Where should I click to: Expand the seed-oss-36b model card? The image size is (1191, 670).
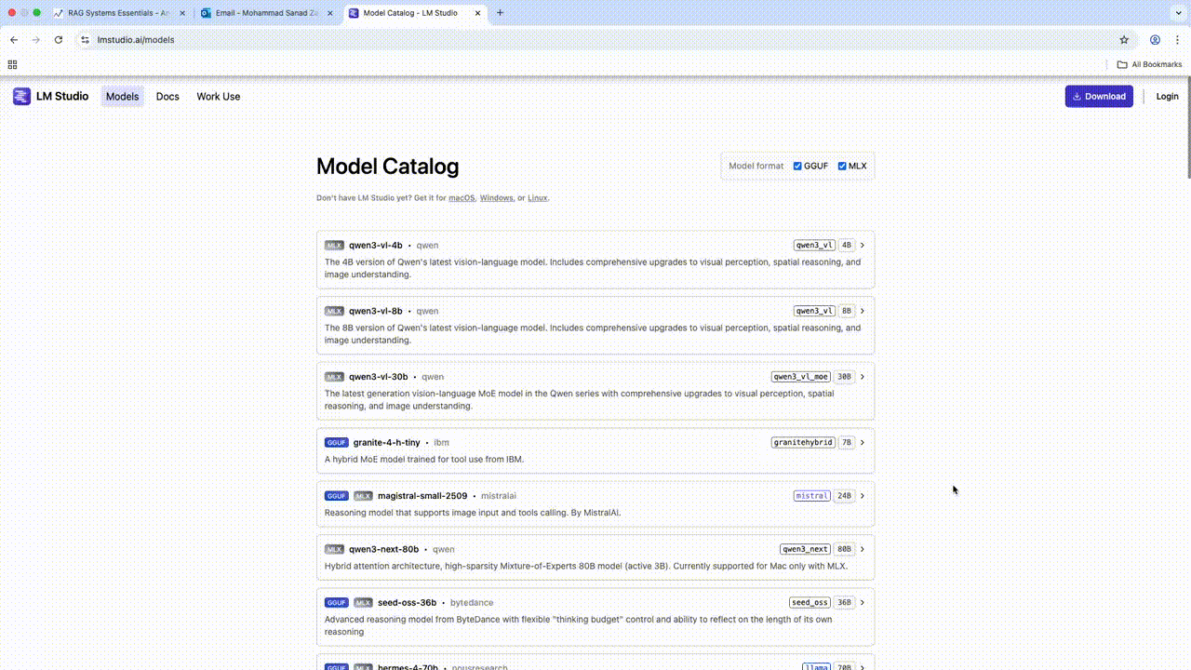pyautogui.click(x=862, y=602)
